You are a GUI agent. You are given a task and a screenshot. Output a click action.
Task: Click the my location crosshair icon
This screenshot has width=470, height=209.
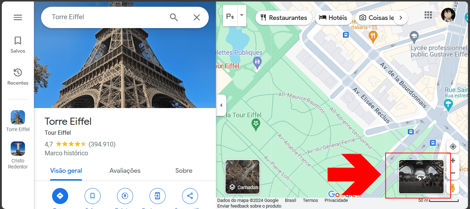(x=453, y=146)
